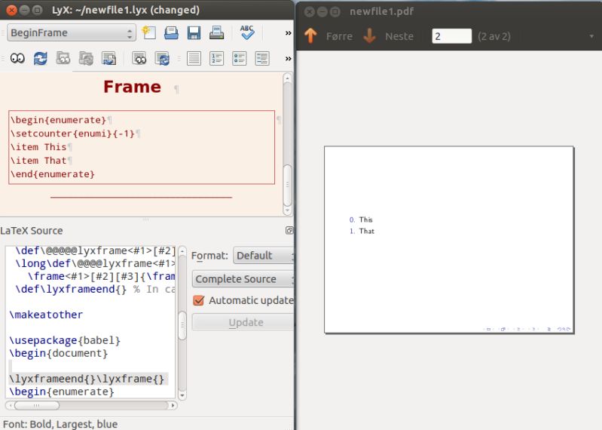Open the BeginFrame paragraph style dropdown
The height and width of the screenshot is (430, 602).
coord(72,33)
